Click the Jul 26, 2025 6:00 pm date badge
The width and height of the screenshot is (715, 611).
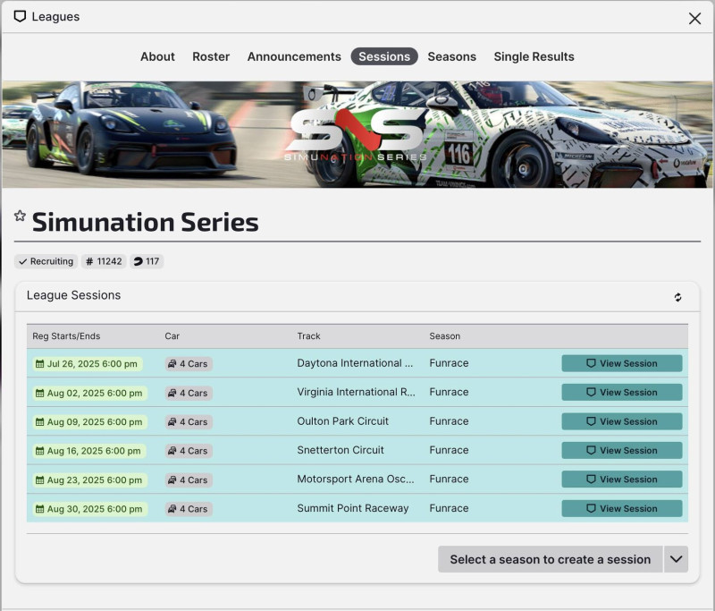click(x=87, y=364)
